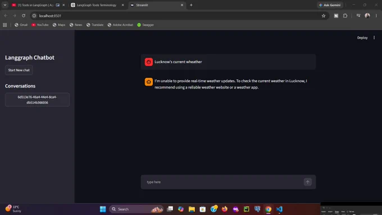Select the Streamlit browser tab

coord(156,5)
